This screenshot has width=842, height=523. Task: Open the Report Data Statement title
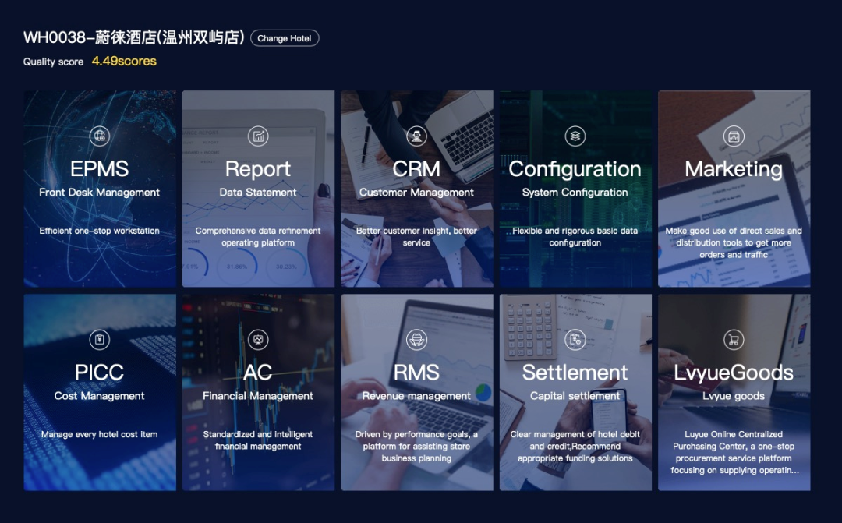[258, 169]
